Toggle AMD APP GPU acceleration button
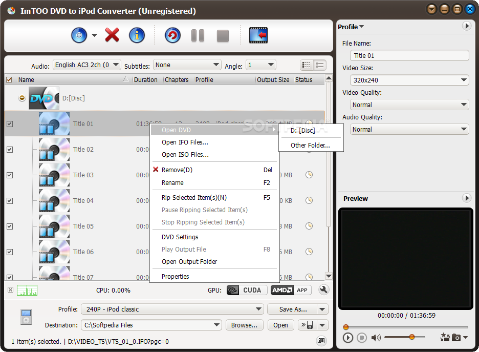The image size is (479, 352). [x=291, y=290]
